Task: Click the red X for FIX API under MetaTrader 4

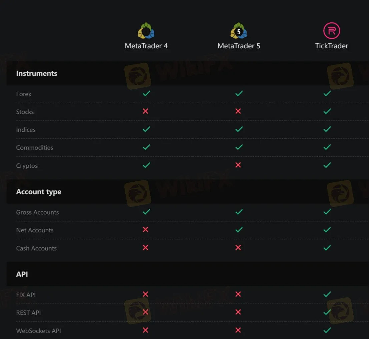Action: 145,294
